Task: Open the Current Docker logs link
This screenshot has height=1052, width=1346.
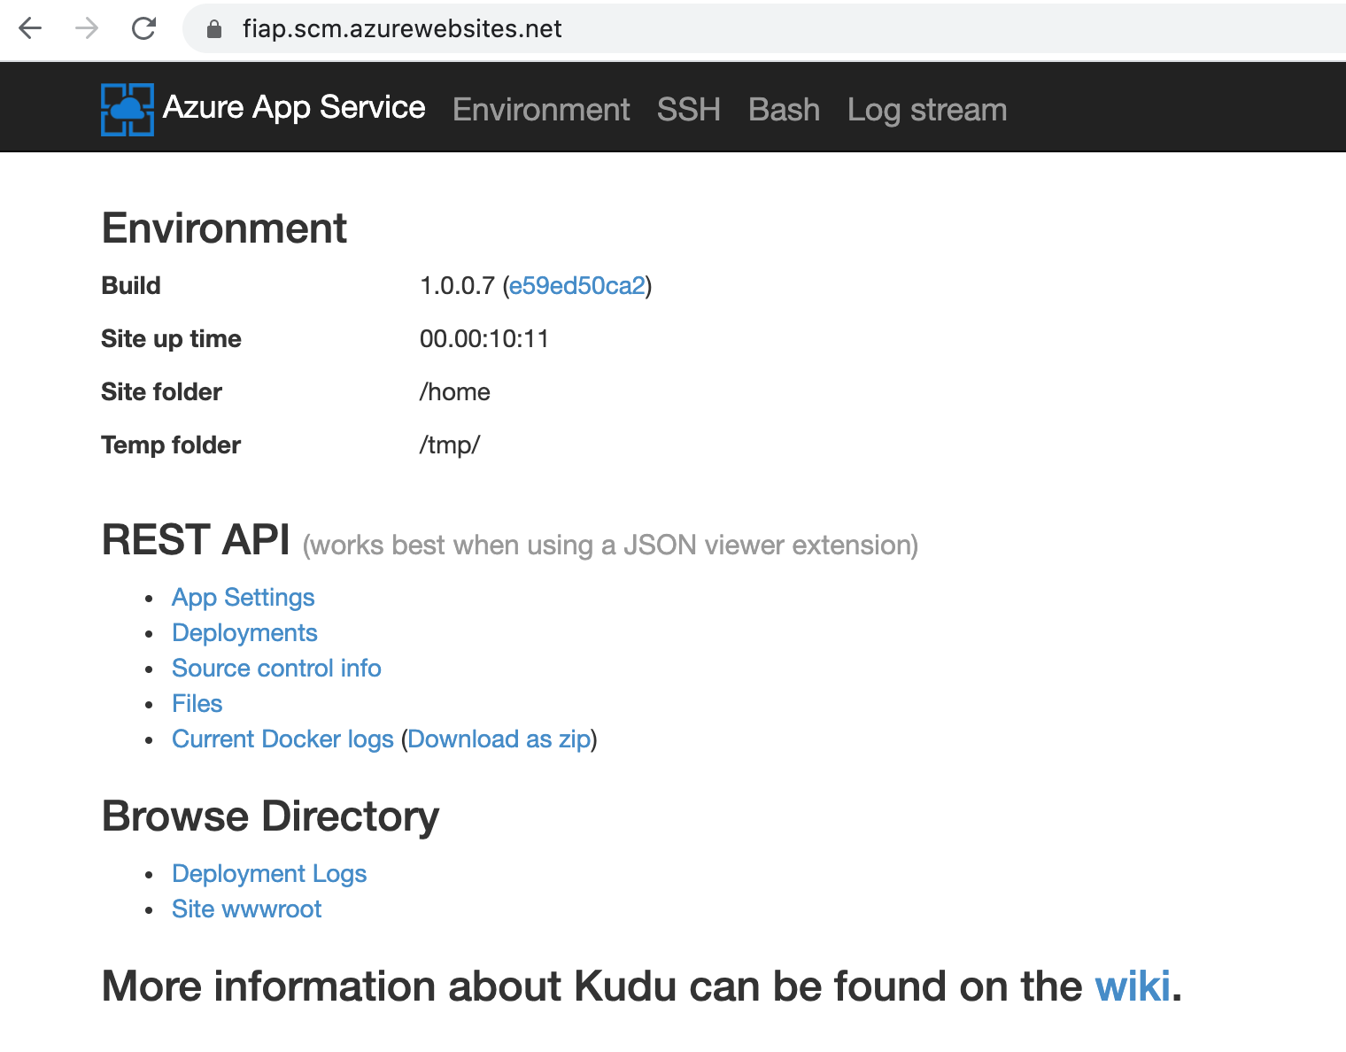Action: point(282,739)
